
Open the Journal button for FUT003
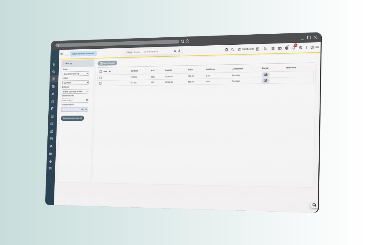coord(266,75)
